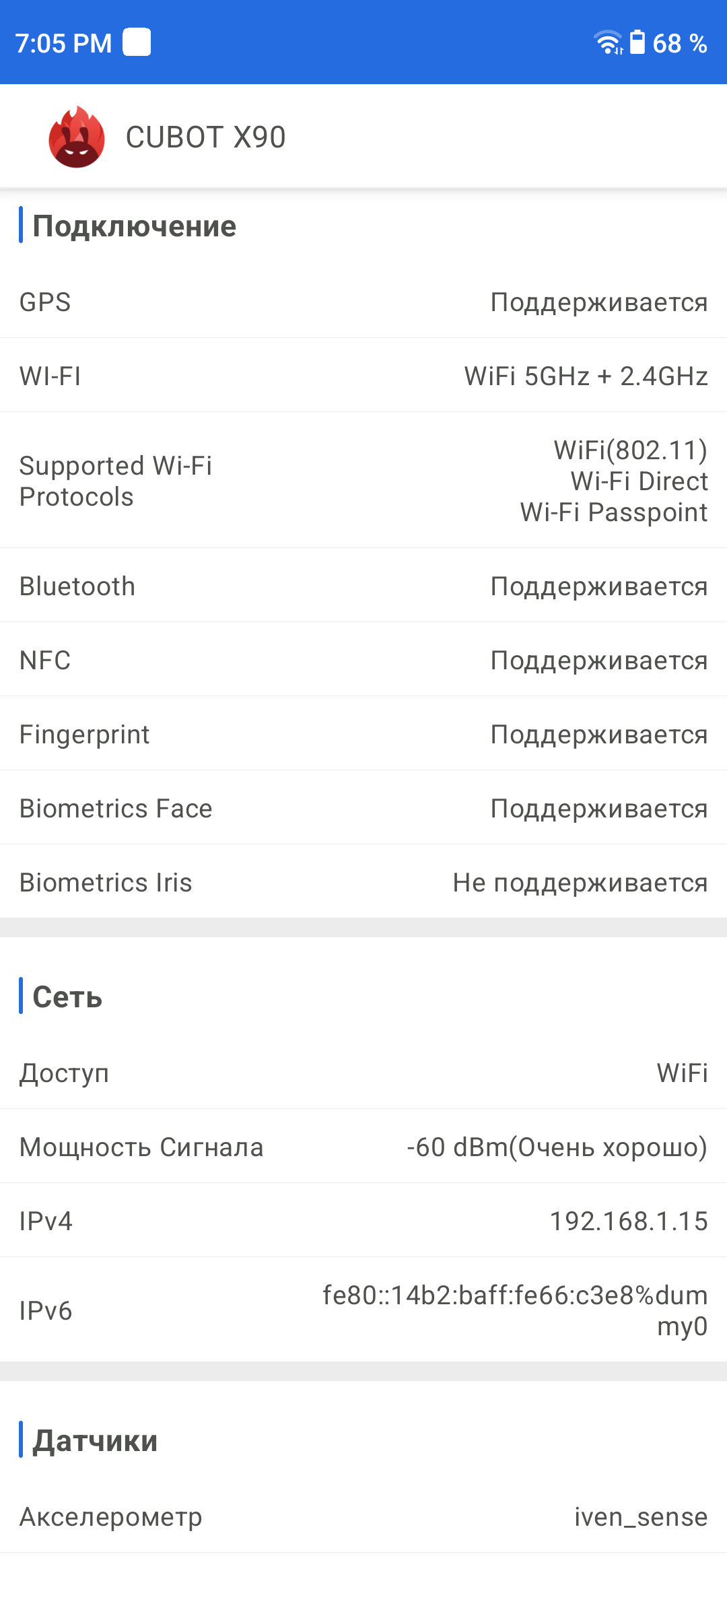Select the Акселерометр sensor row
Image resolution: width=727 pixels, height=1616 pixels.
pos(363,1517)
